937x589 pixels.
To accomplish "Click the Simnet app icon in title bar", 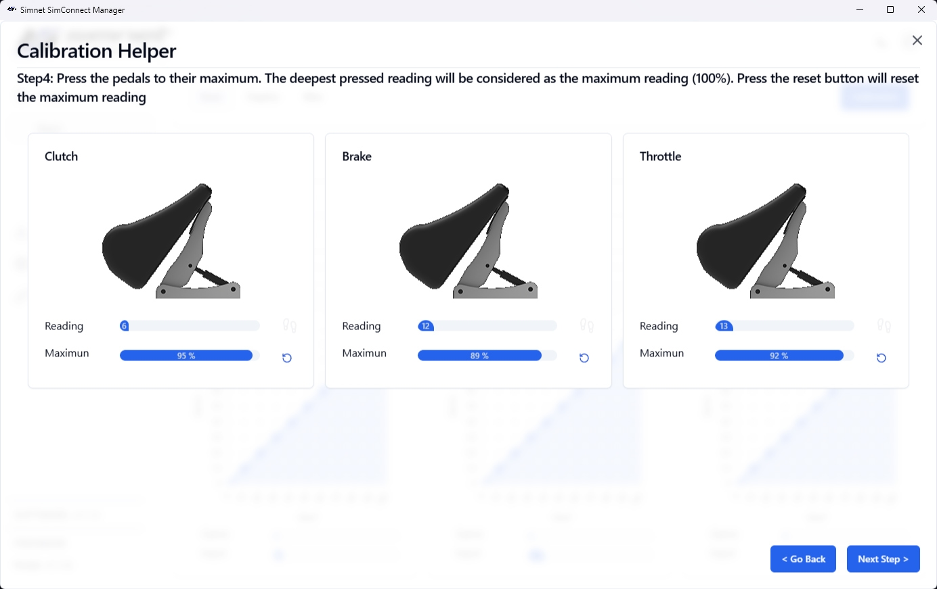I will tap(12, 10).
